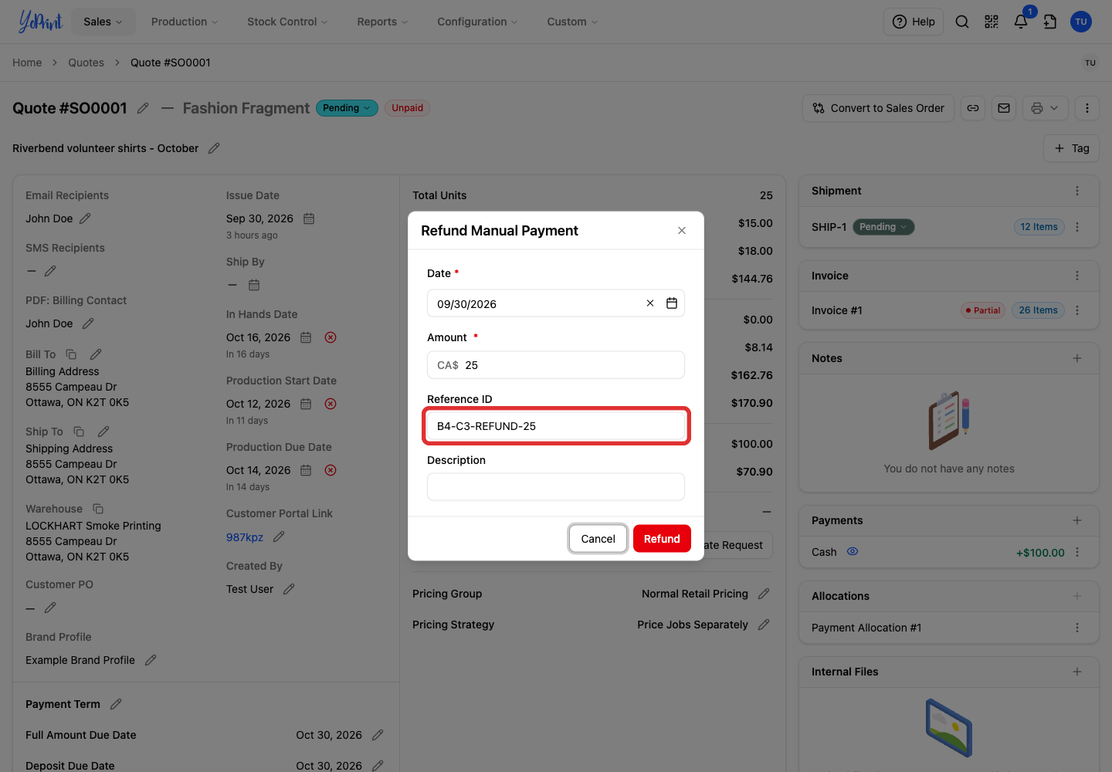Viewport: 1112px width, 772px height.
Task: Clear the refund date value
Action: (650, 303)
